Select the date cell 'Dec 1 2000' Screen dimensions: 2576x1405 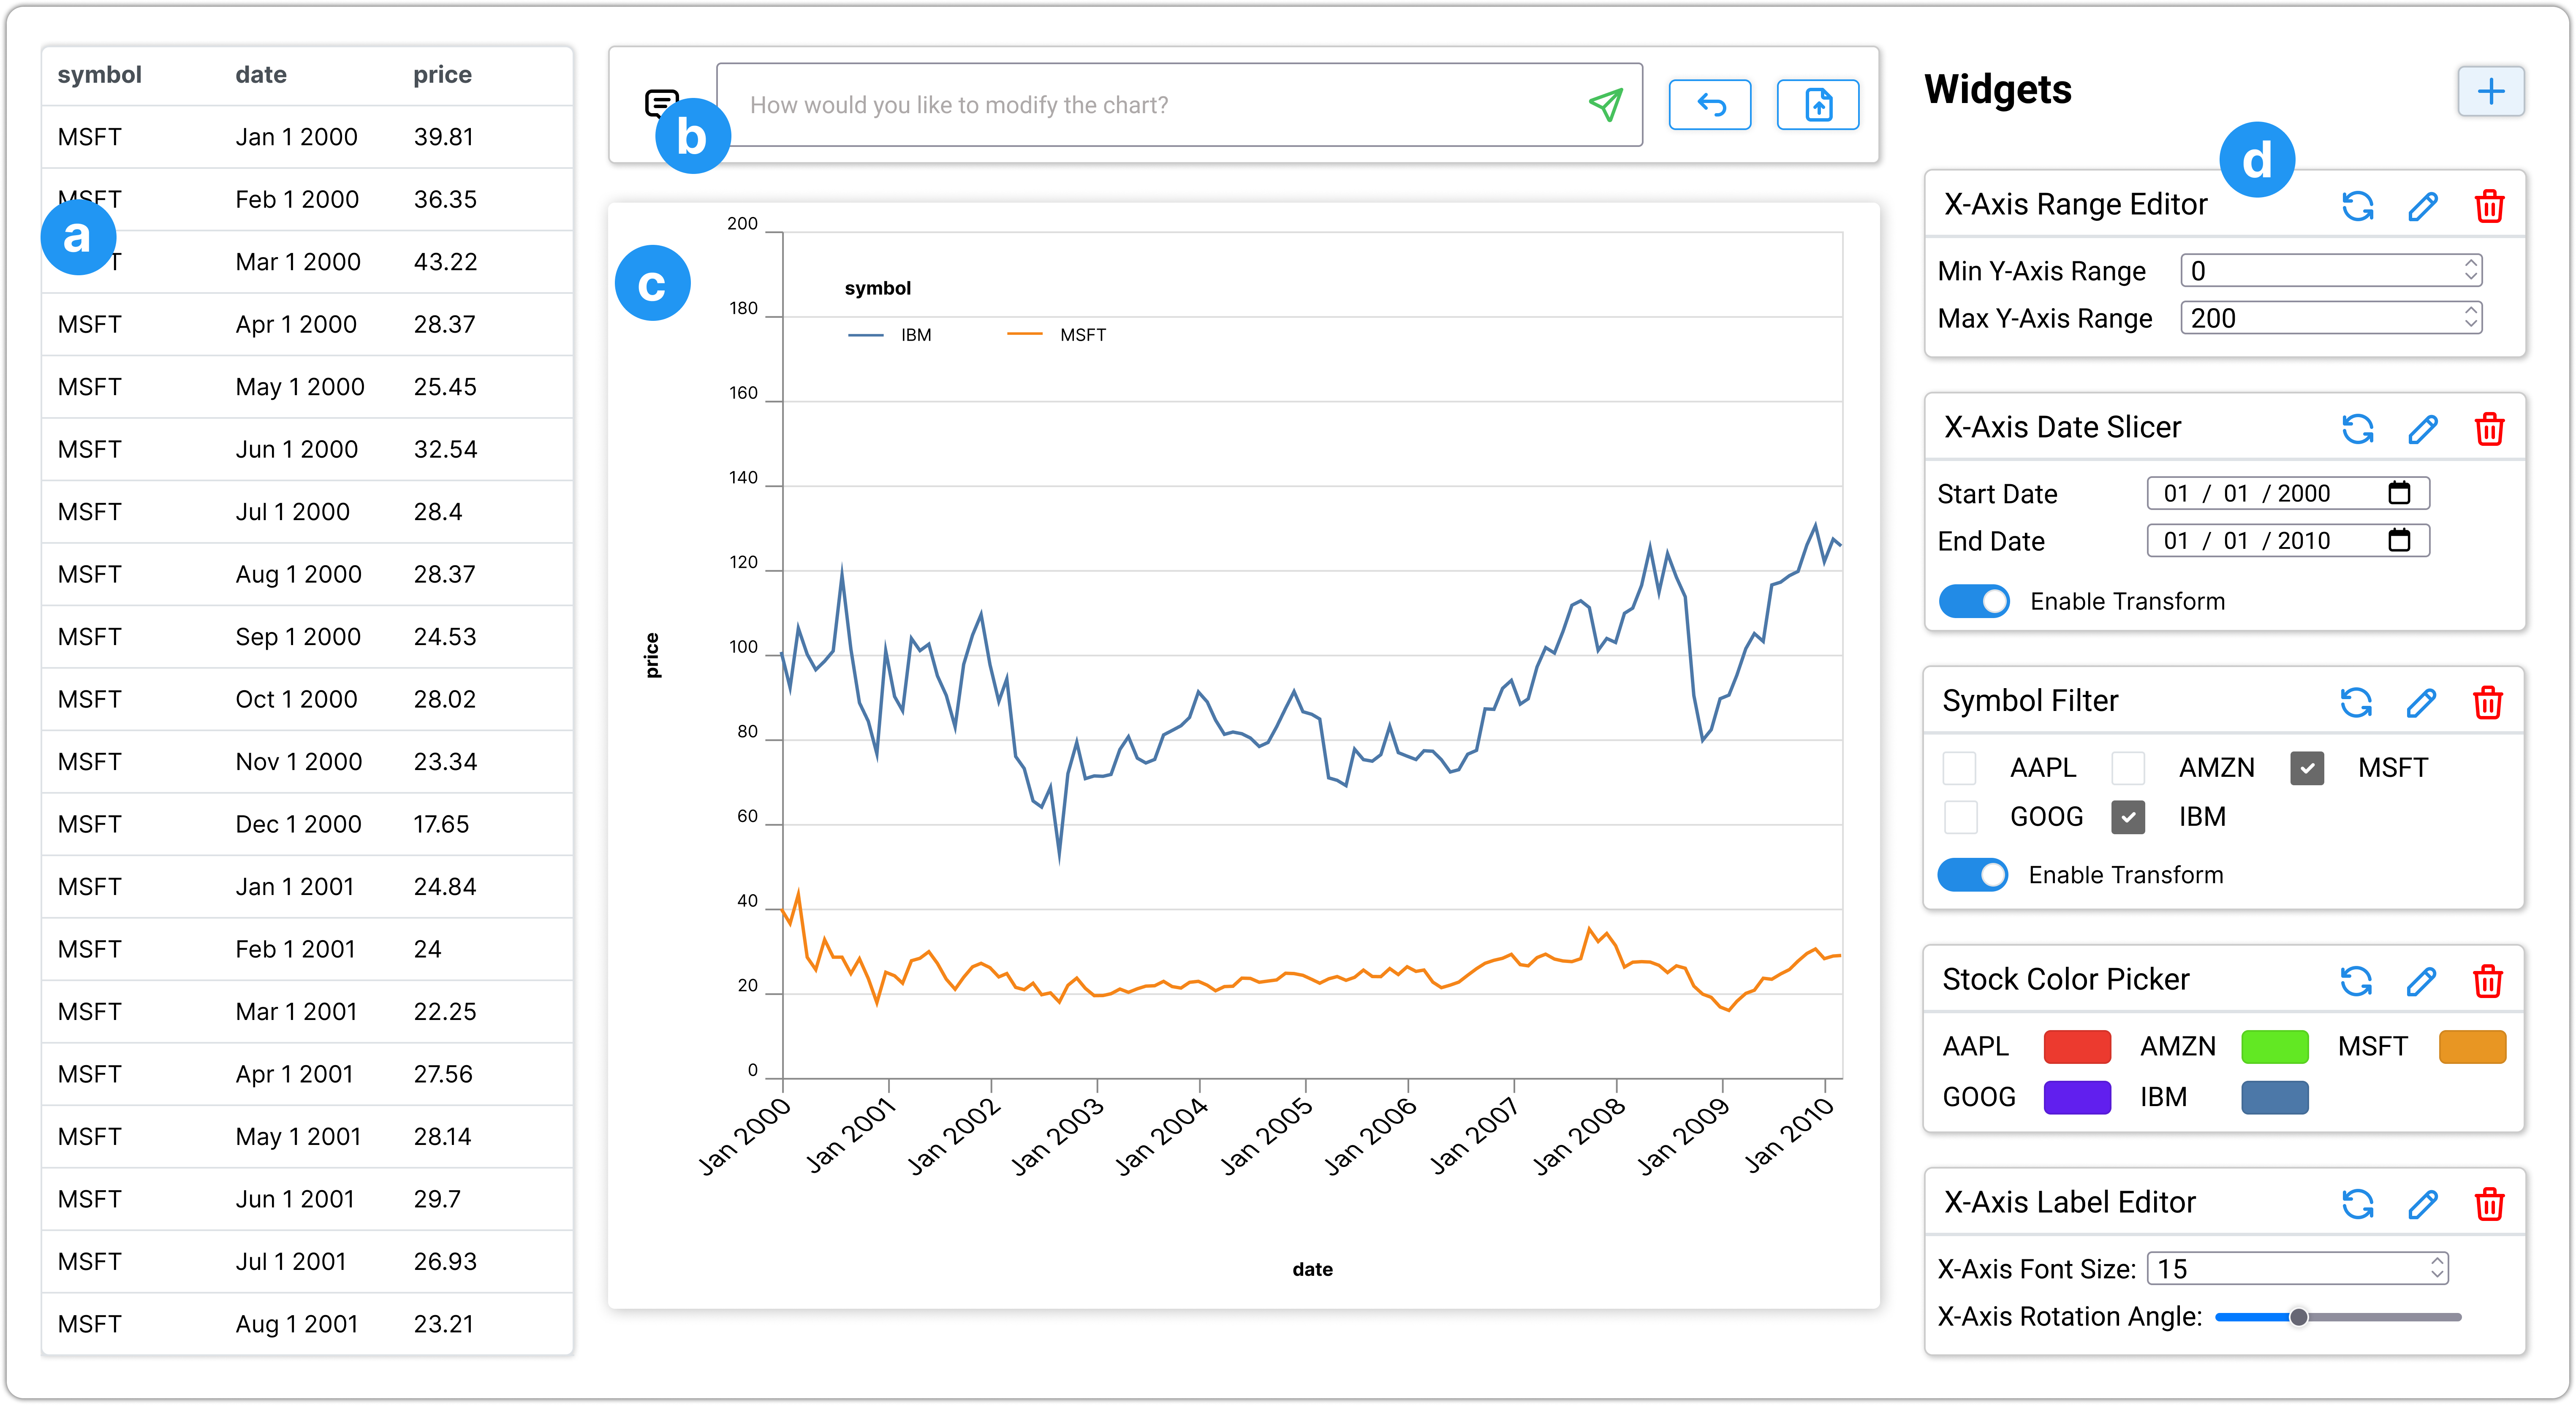tap(298, 824)
